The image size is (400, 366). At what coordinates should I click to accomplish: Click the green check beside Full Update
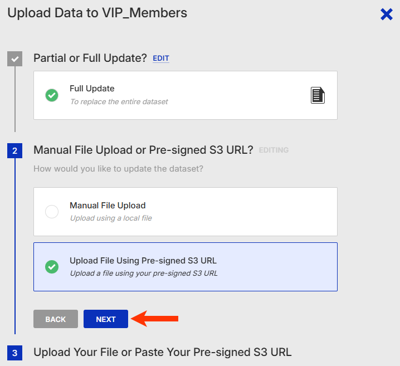coord(52,95)
